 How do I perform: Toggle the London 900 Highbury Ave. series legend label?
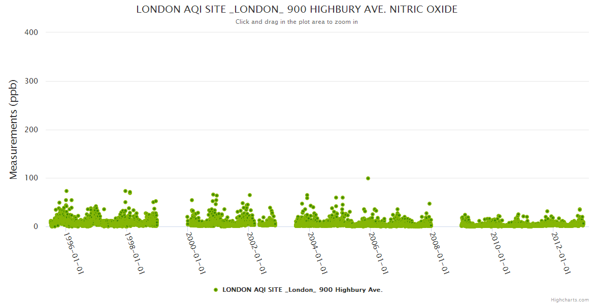pos(302,290)
